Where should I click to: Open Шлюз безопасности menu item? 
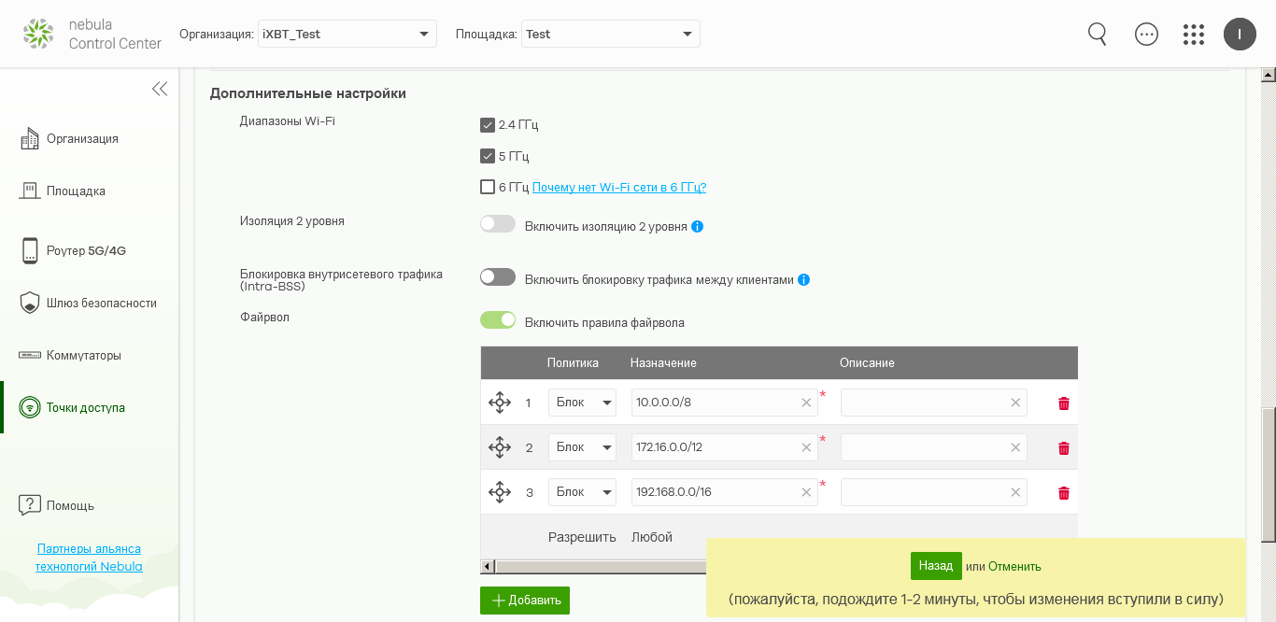pos(101,303)
